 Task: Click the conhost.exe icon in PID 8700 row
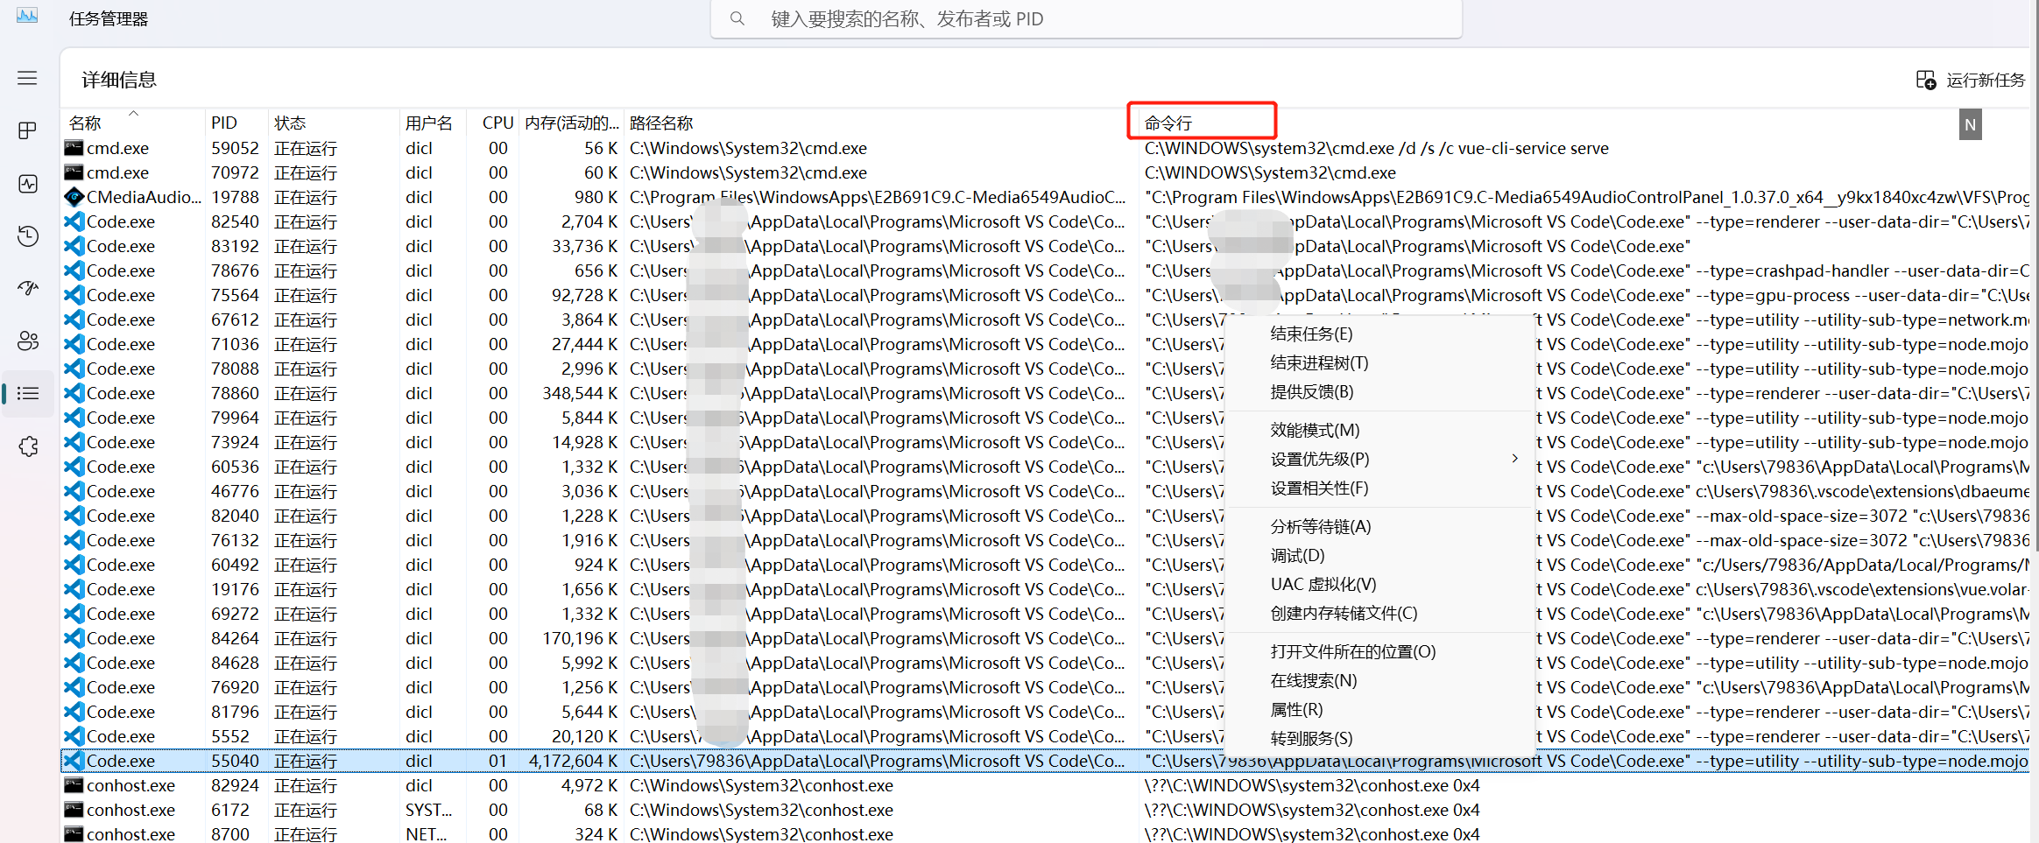pyautogui.click(x=74, y=834)
